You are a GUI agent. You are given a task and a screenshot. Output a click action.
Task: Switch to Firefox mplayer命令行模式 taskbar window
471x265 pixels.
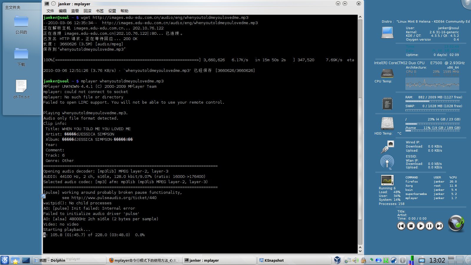(144, 260)
